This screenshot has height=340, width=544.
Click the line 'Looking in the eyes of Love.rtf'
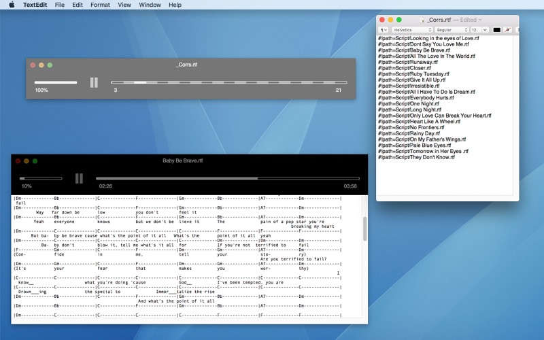pyautogui.click(x=428, y=38)
